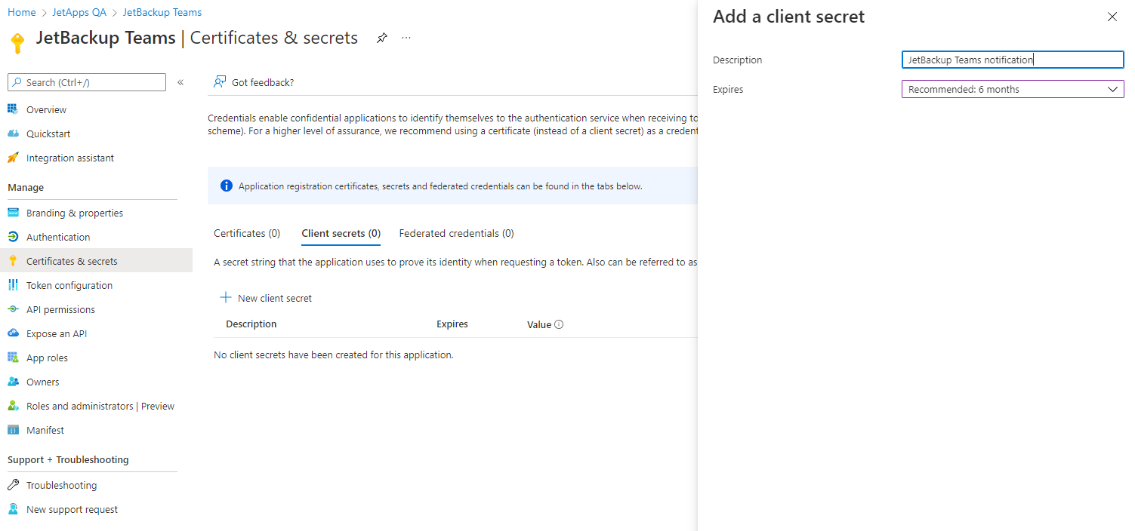
Task: Click the Expose an API cloud icon
Action: [x=13, y=333]
